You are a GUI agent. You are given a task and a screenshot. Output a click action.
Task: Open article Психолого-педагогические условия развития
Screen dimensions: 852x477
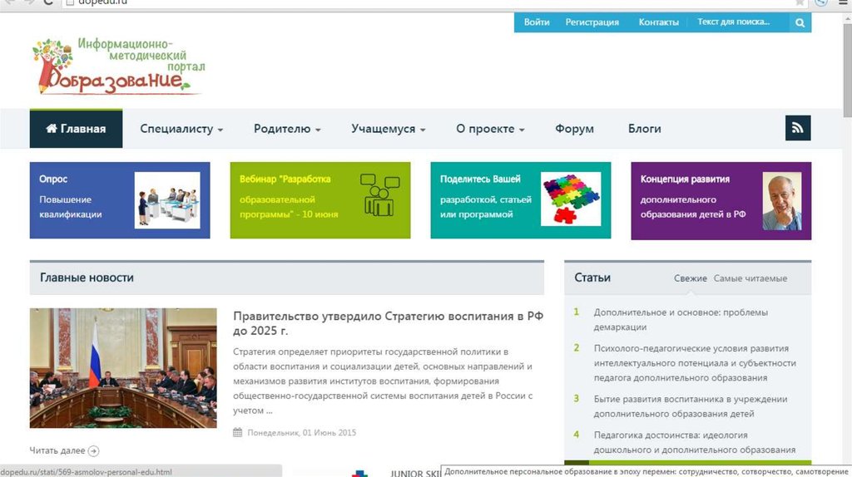click(695, 363)
